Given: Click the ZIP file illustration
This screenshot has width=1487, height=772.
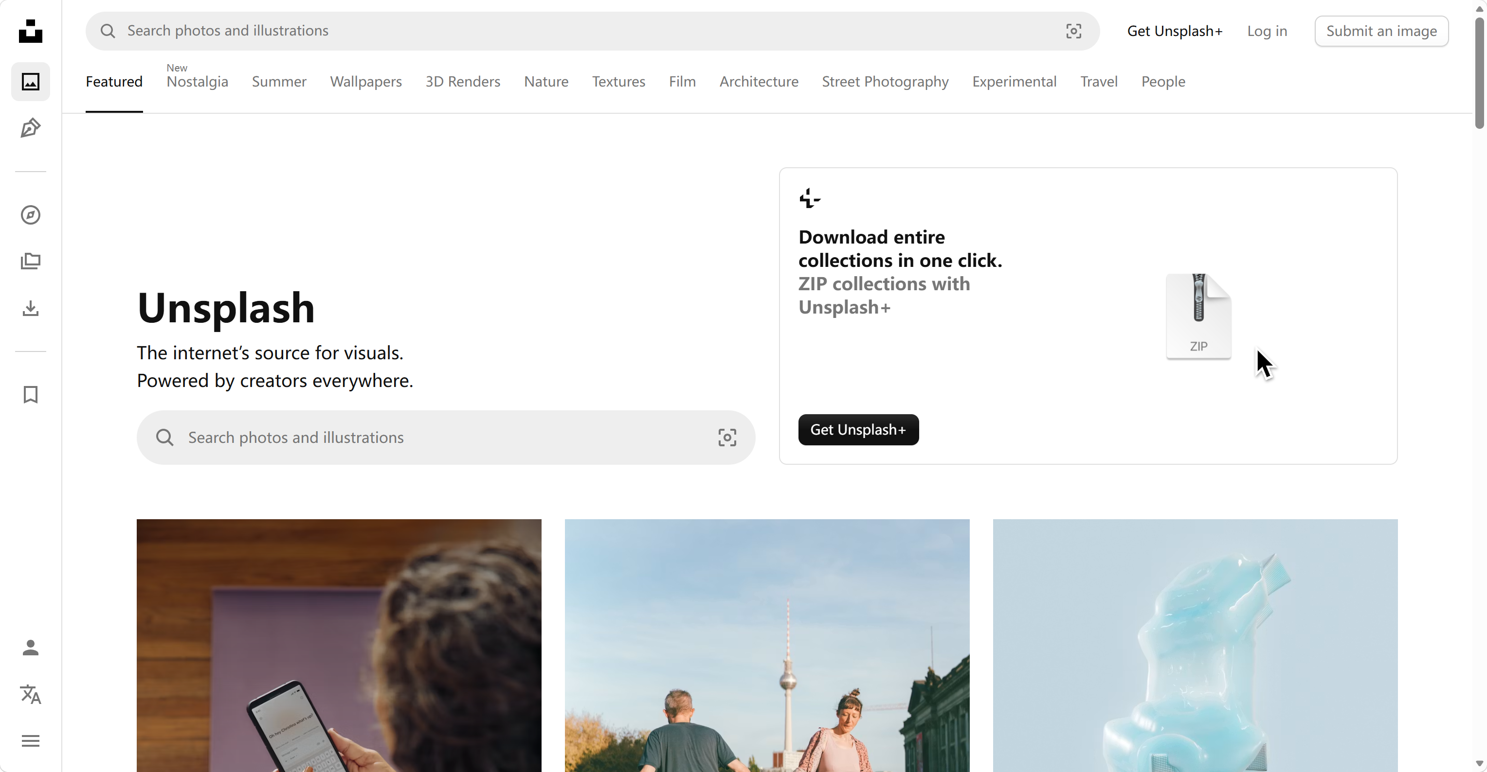Looking at the screenshot, I should pos(1198,316).
